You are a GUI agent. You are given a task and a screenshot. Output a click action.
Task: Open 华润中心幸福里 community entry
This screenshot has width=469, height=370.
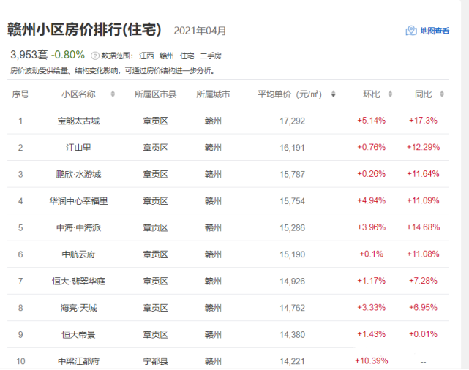pos(79,201)
